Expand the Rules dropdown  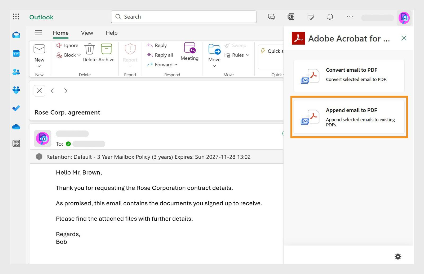(248, 55)
